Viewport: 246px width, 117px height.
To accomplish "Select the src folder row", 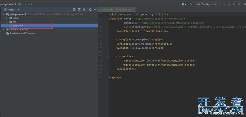I will [x=50, y=22].
